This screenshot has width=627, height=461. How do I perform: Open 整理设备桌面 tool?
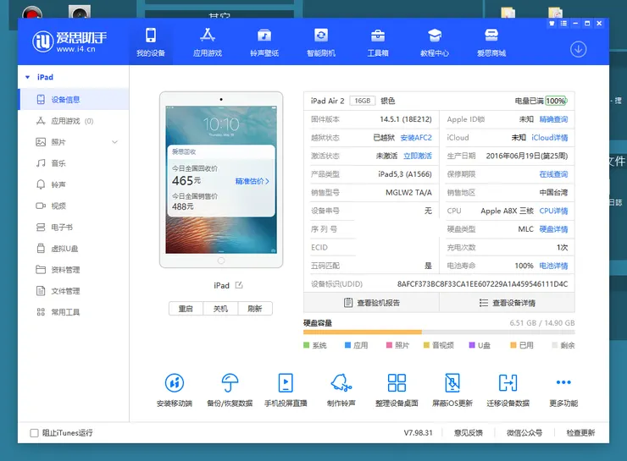397,390
